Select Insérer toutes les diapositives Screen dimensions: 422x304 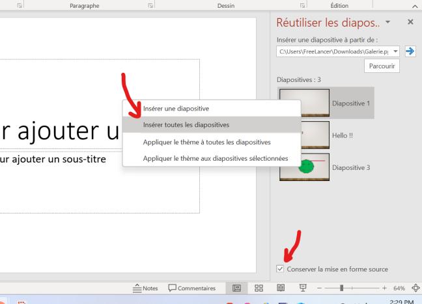186,125
